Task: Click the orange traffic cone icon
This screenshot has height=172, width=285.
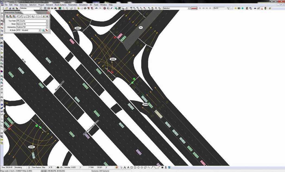Action: (x=261, y=8)
